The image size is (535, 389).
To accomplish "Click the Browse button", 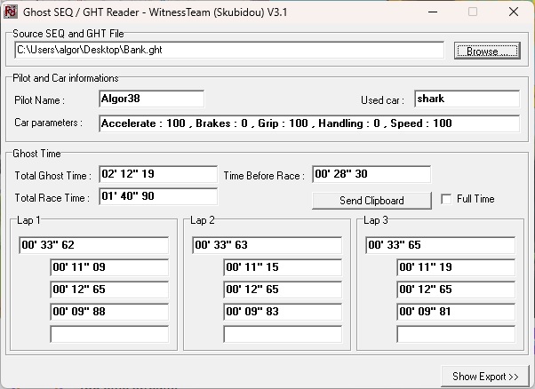I will [x=487, y=51].
